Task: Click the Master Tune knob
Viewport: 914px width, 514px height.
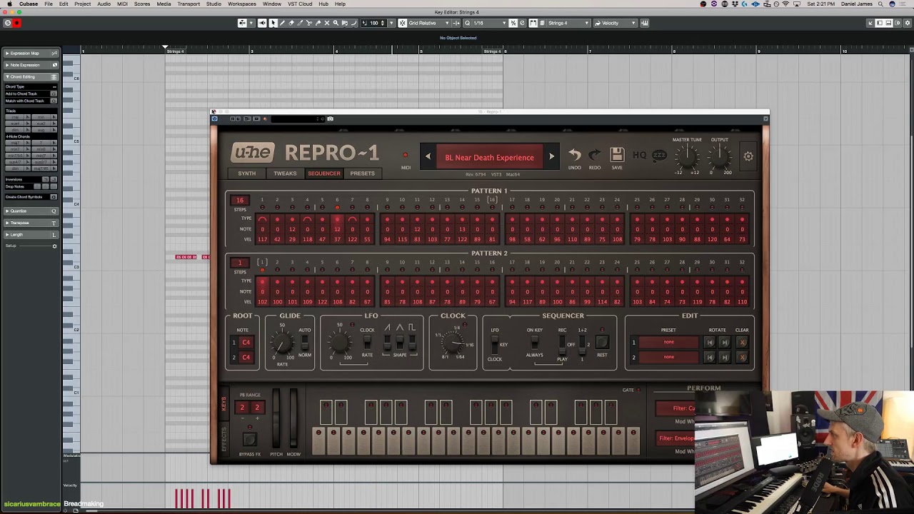Action: click(687, 155)
